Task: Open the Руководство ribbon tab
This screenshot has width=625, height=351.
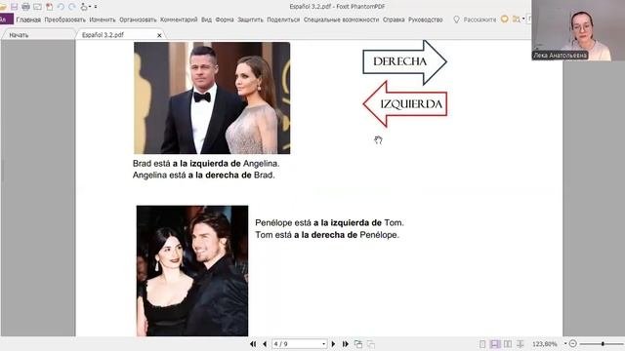Action: click(426, 19)
